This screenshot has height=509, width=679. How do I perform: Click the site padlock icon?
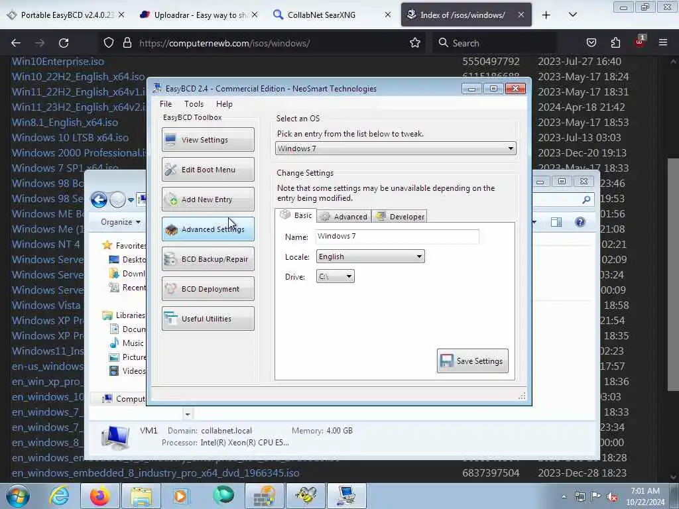coord(127,43)
